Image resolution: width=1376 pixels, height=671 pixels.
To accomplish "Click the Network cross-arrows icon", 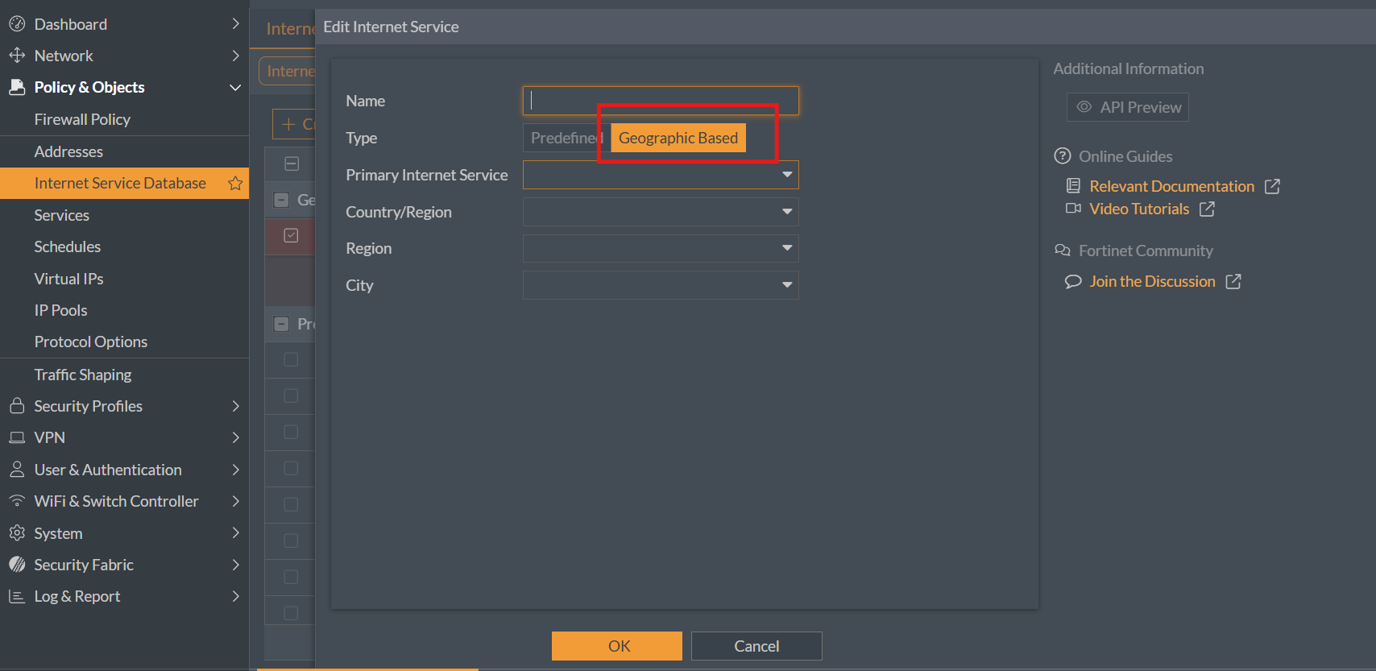I will pos(17,56).
